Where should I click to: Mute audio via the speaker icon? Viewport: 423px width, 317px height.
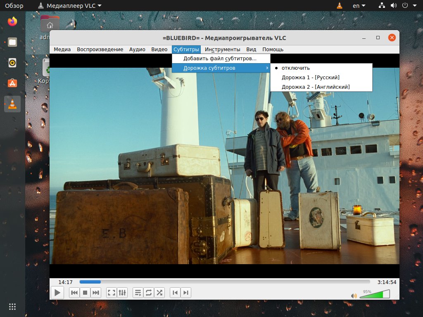pos(354,296)
